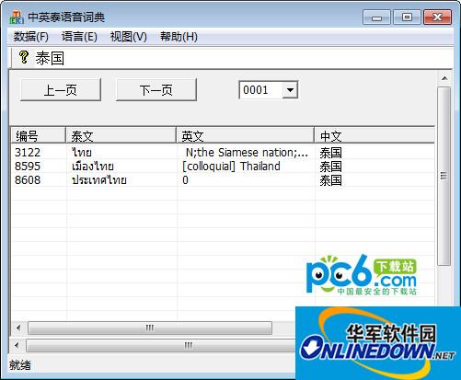Click 泰国 in the 8595 row

point(330,167)
